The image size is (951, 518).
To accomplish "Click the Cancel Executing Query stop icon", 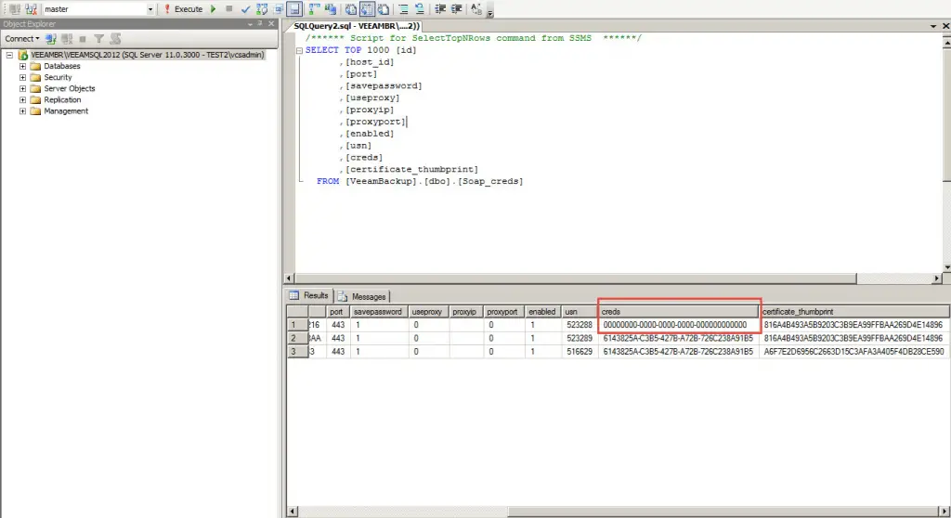I will 228,9.
